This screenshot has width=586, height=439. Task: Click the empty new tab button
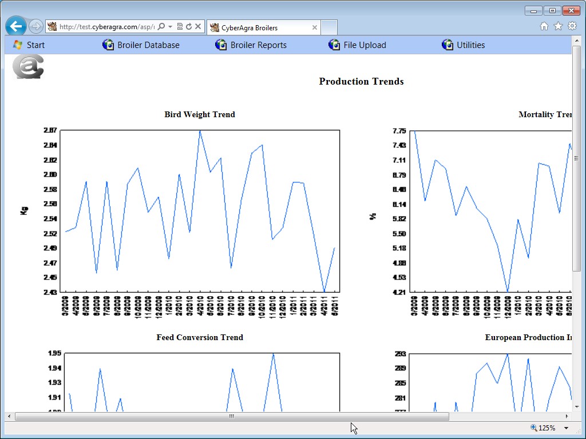click(x=329, y=27)
